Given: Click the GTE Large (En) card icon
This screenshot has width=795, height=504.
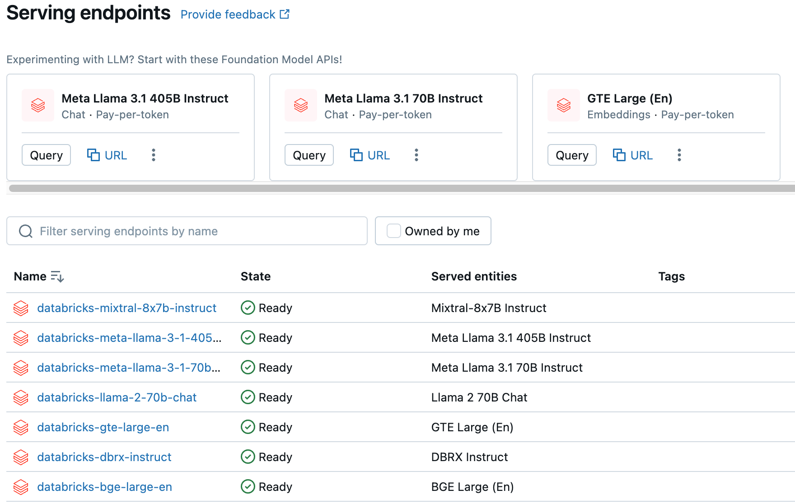Looking at the screenshot, I should tap(564, 105).
